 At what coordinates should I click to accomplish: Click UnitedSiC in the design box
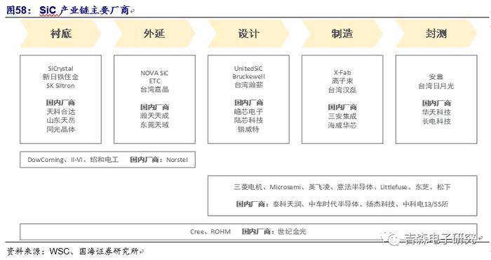(248, 68)
